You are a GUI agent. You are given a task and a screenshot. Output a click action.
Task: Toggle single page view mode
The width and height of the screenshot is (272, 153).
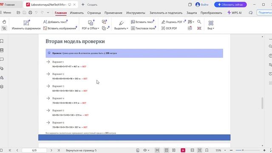[166, 150]
